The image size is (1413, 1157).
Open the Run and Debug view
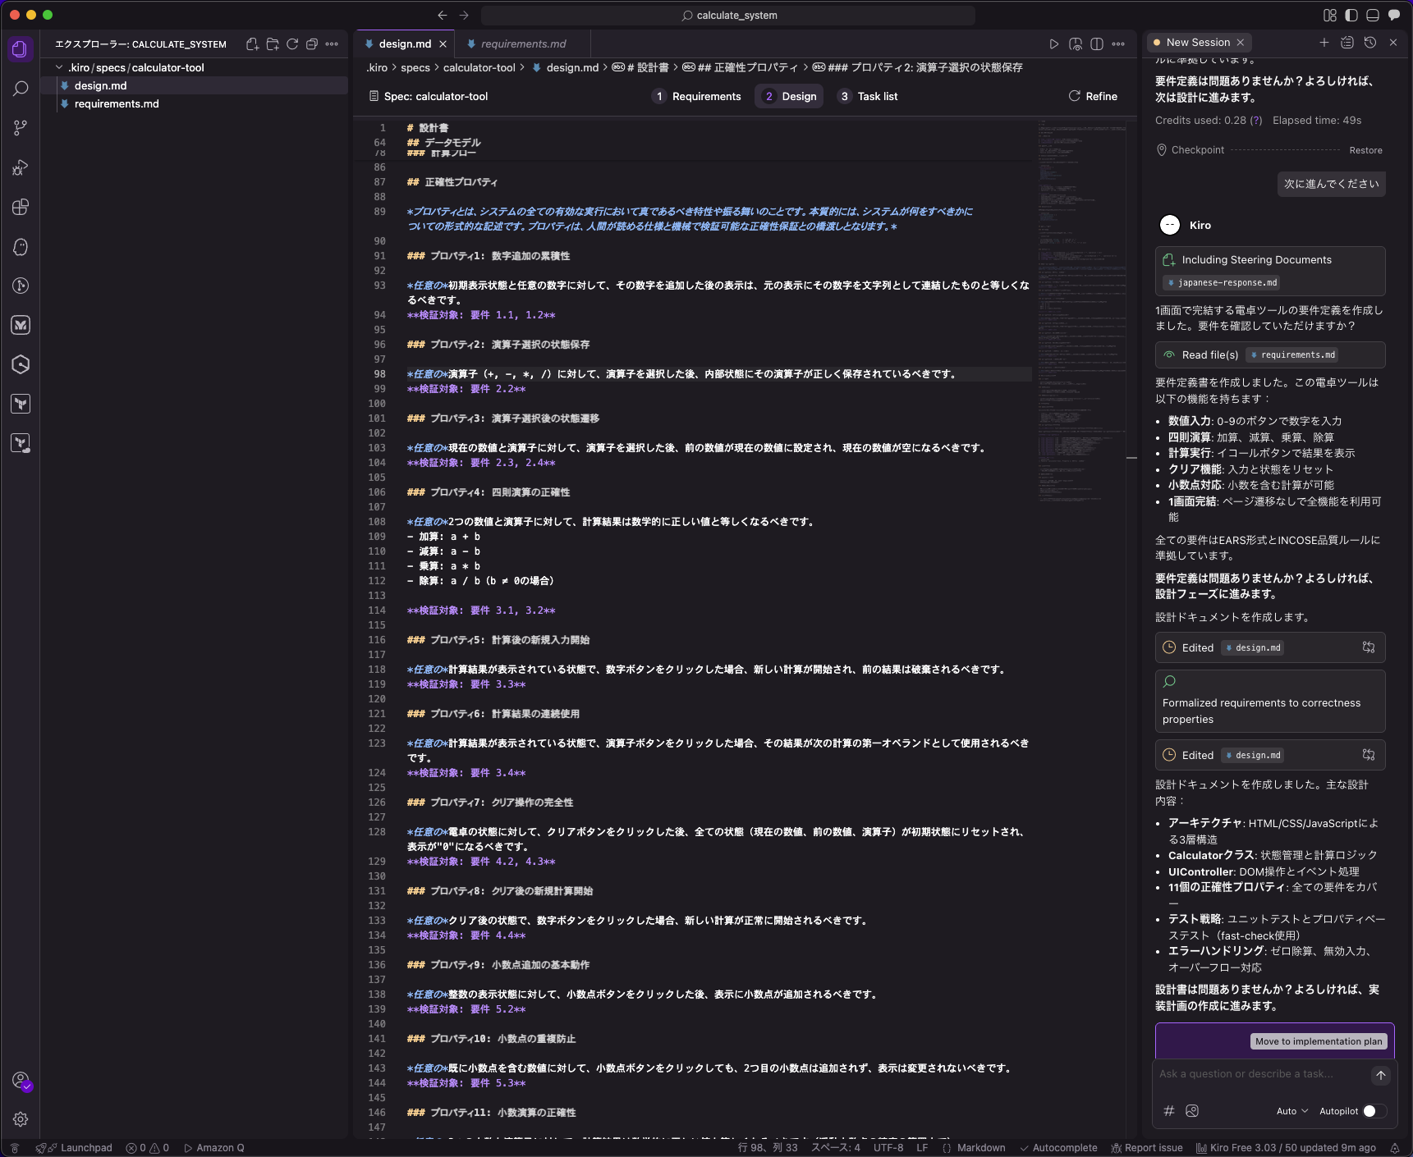point(21,167)
